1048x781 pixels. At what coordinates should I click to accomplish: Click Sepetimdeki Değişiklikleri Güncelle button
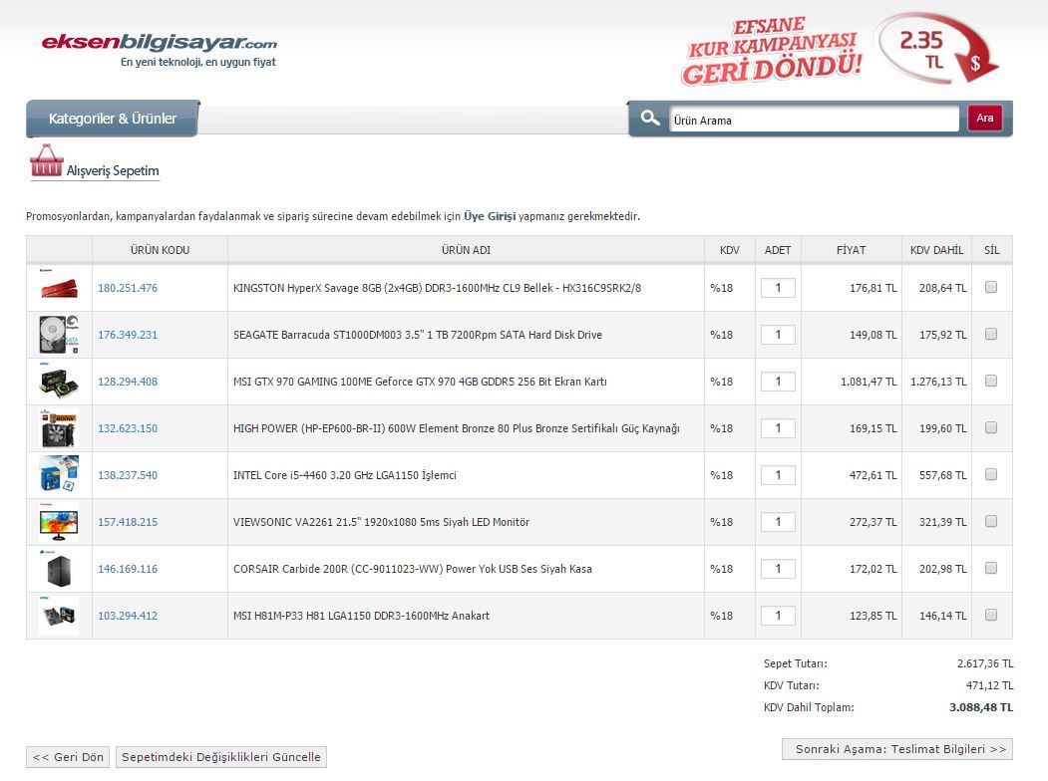(221, 757)
